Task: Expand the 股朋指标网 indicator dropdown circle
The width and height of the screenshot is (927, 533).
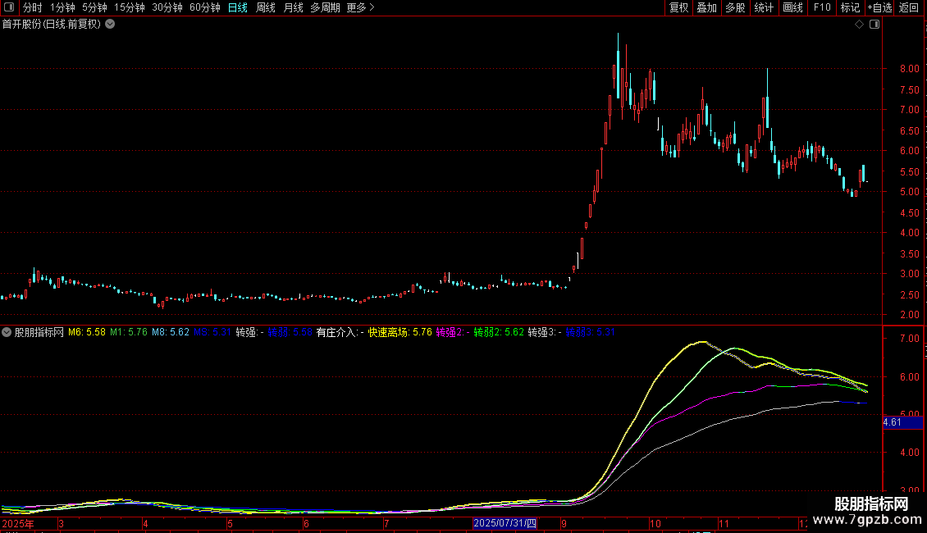Action: 7,332
